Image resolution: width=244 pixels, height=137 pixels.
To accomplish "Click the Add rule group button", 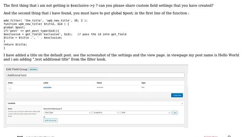I will (50, 120).
